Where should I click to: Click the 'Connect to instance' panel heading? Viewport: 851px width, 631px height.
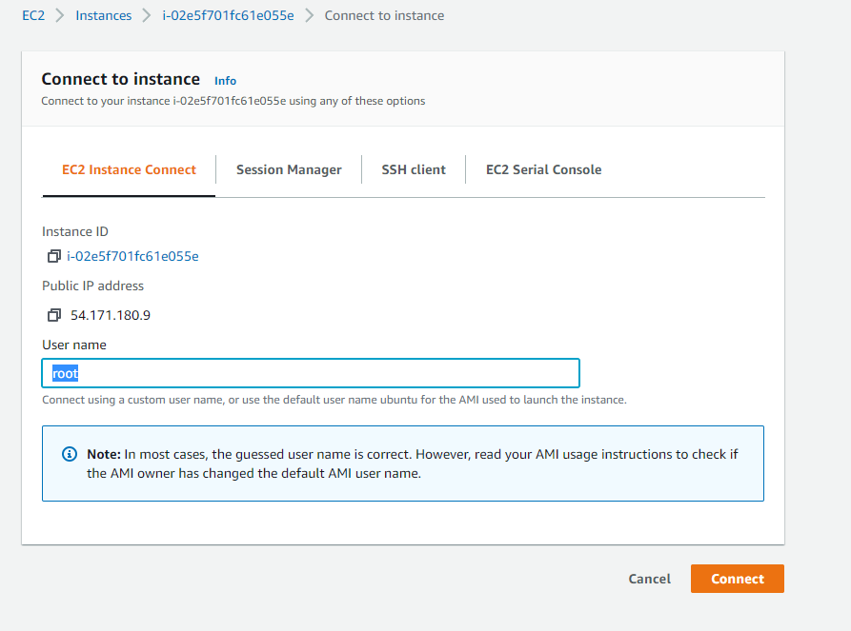click(x=121, y=79)
